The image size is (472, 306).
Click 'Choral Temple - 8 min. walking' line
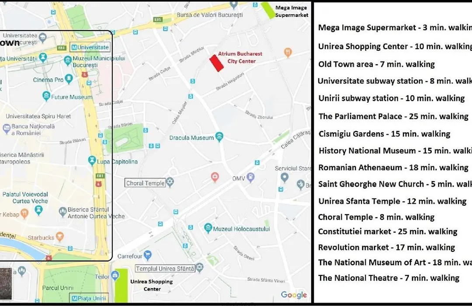(x=376, y=217)
